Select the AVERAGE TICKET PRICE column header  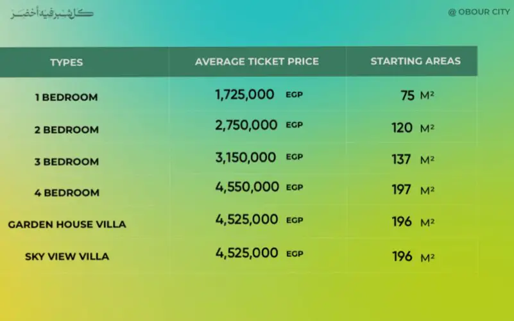257,62
